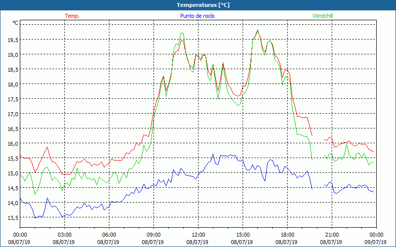Select the red Temp. legend label

coord(72,16)
